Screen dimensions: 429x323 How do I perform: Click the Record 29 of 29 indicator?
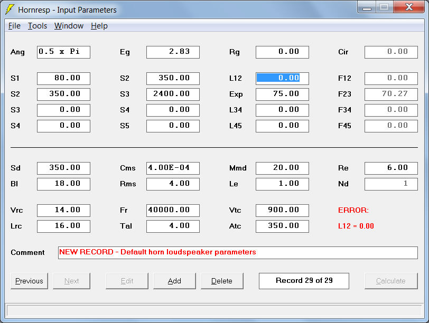coord(304,281)
